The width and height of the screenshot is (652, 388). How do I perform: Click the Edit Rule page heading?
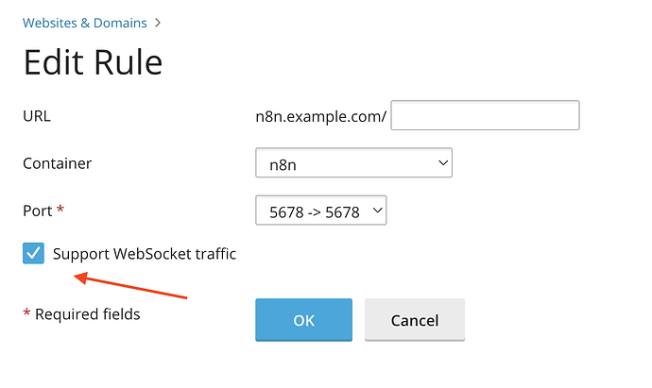coord(93,62)
